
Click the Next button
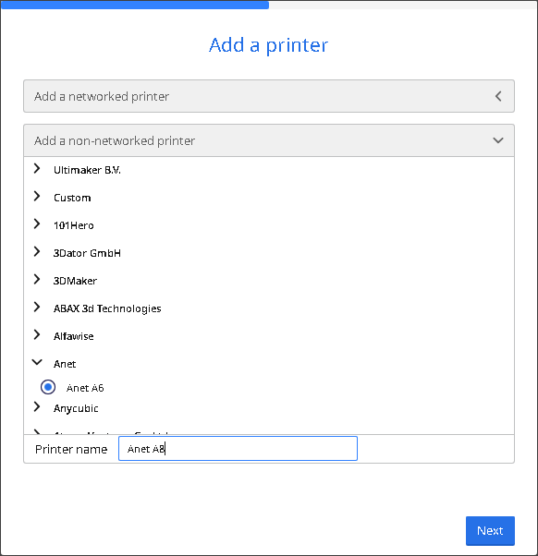(490, 531)
